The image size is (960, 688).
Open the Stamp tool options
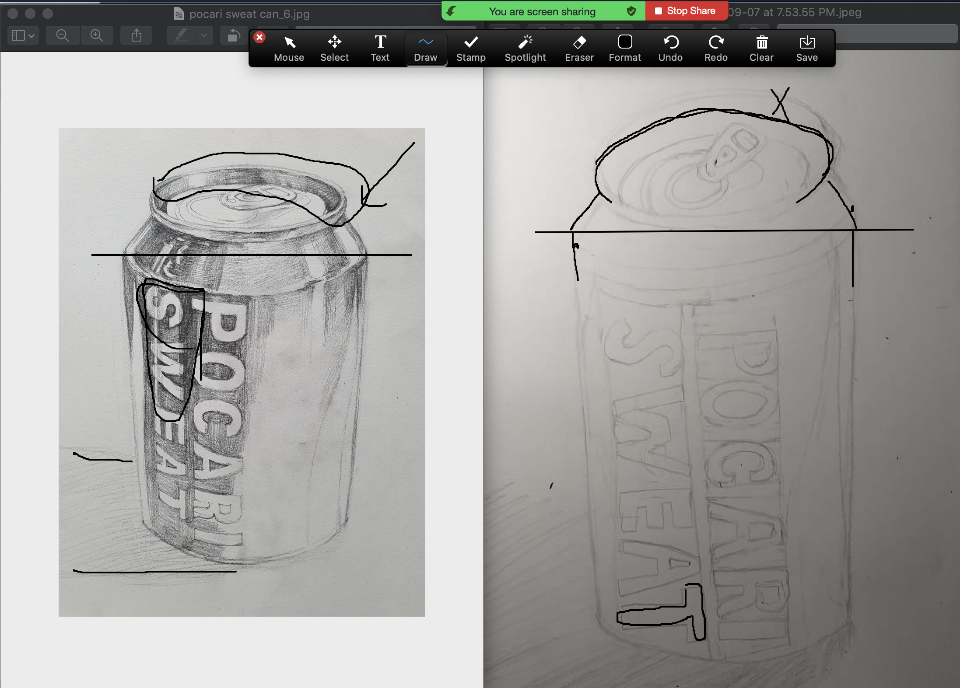point(471,49)
